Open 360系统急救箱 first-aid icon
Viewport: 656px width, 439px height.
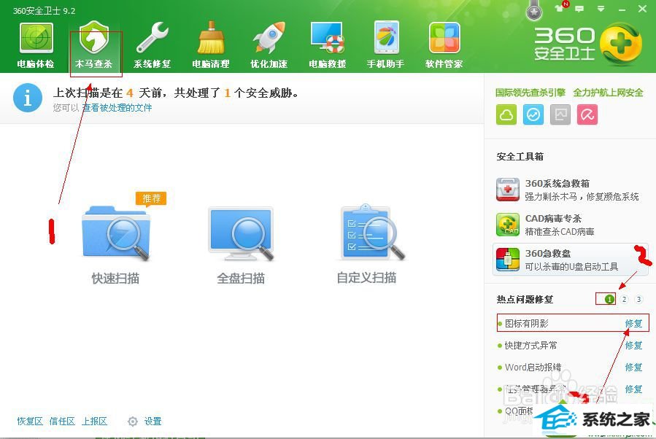coord(507,190)
